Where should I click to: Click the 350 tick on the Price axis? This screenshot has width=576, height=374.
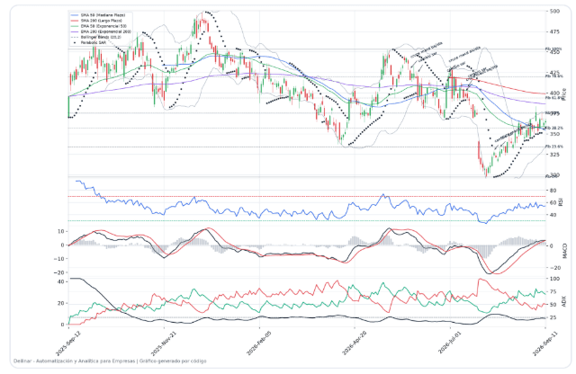click(x=554, y=134)
